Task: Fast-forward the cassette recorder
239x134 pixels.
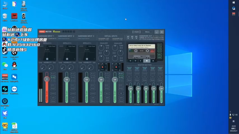Action: [135, 61]
